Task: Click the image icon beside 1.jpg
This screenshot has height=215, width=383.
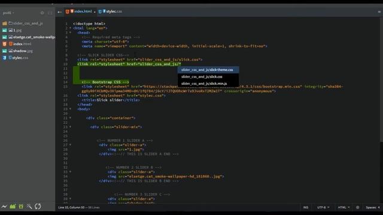Action: pyautogui.click(x=4, y=30)
